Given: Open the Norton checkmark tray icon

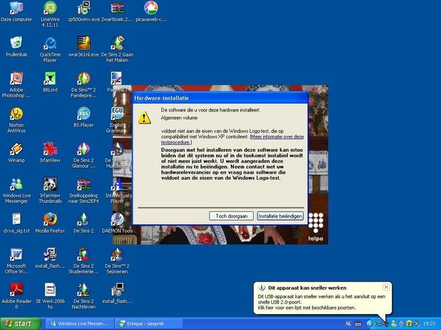Looking at the screenshot, I should click(x=409, y=324).
